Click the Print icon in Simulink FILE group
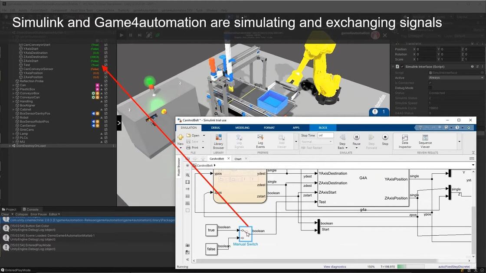Image resolution: width=486 pixels, height=273 pixels. click(188, 148)
